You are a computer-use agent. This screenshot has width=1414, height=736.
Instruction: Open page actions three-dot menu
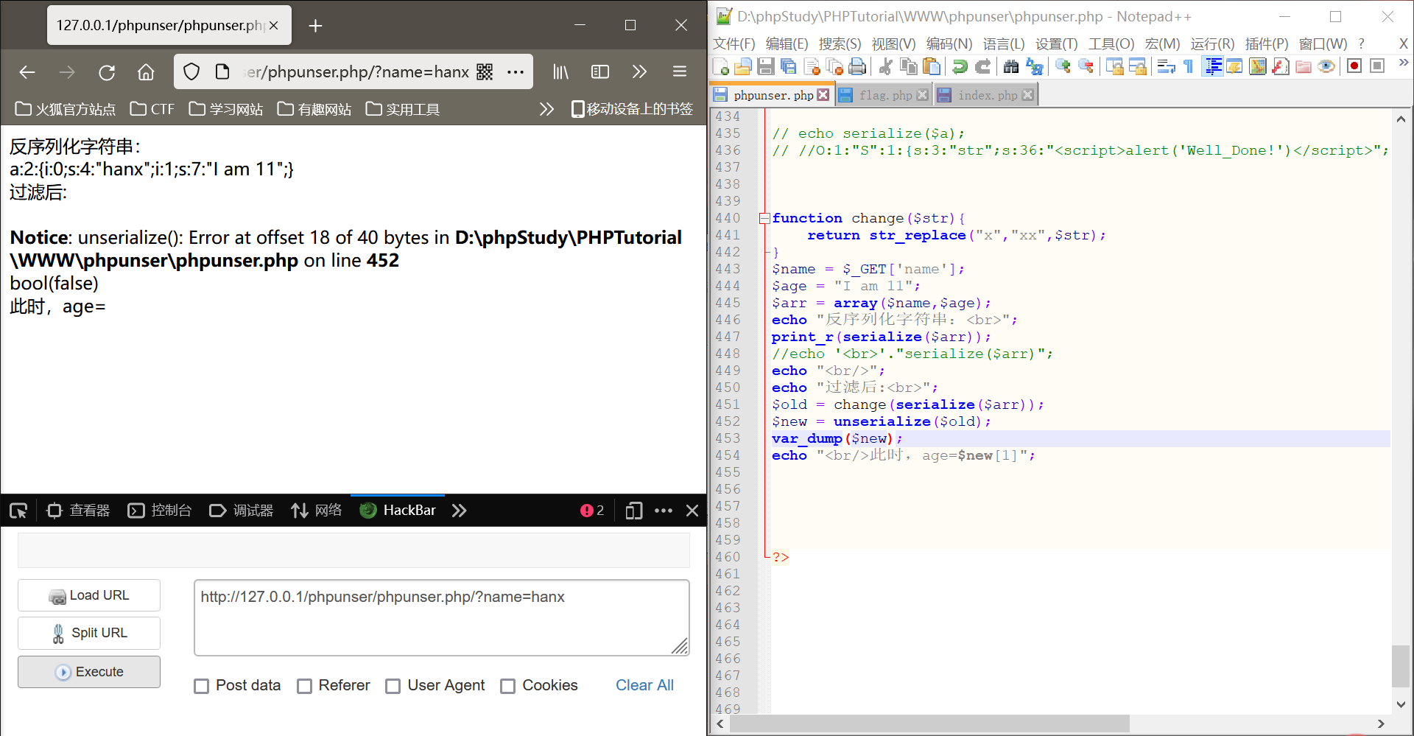(x=516, y=72)
